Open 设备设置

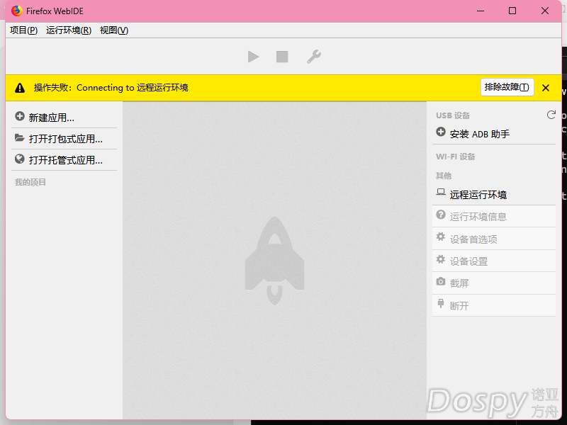[x=493, y=261]
